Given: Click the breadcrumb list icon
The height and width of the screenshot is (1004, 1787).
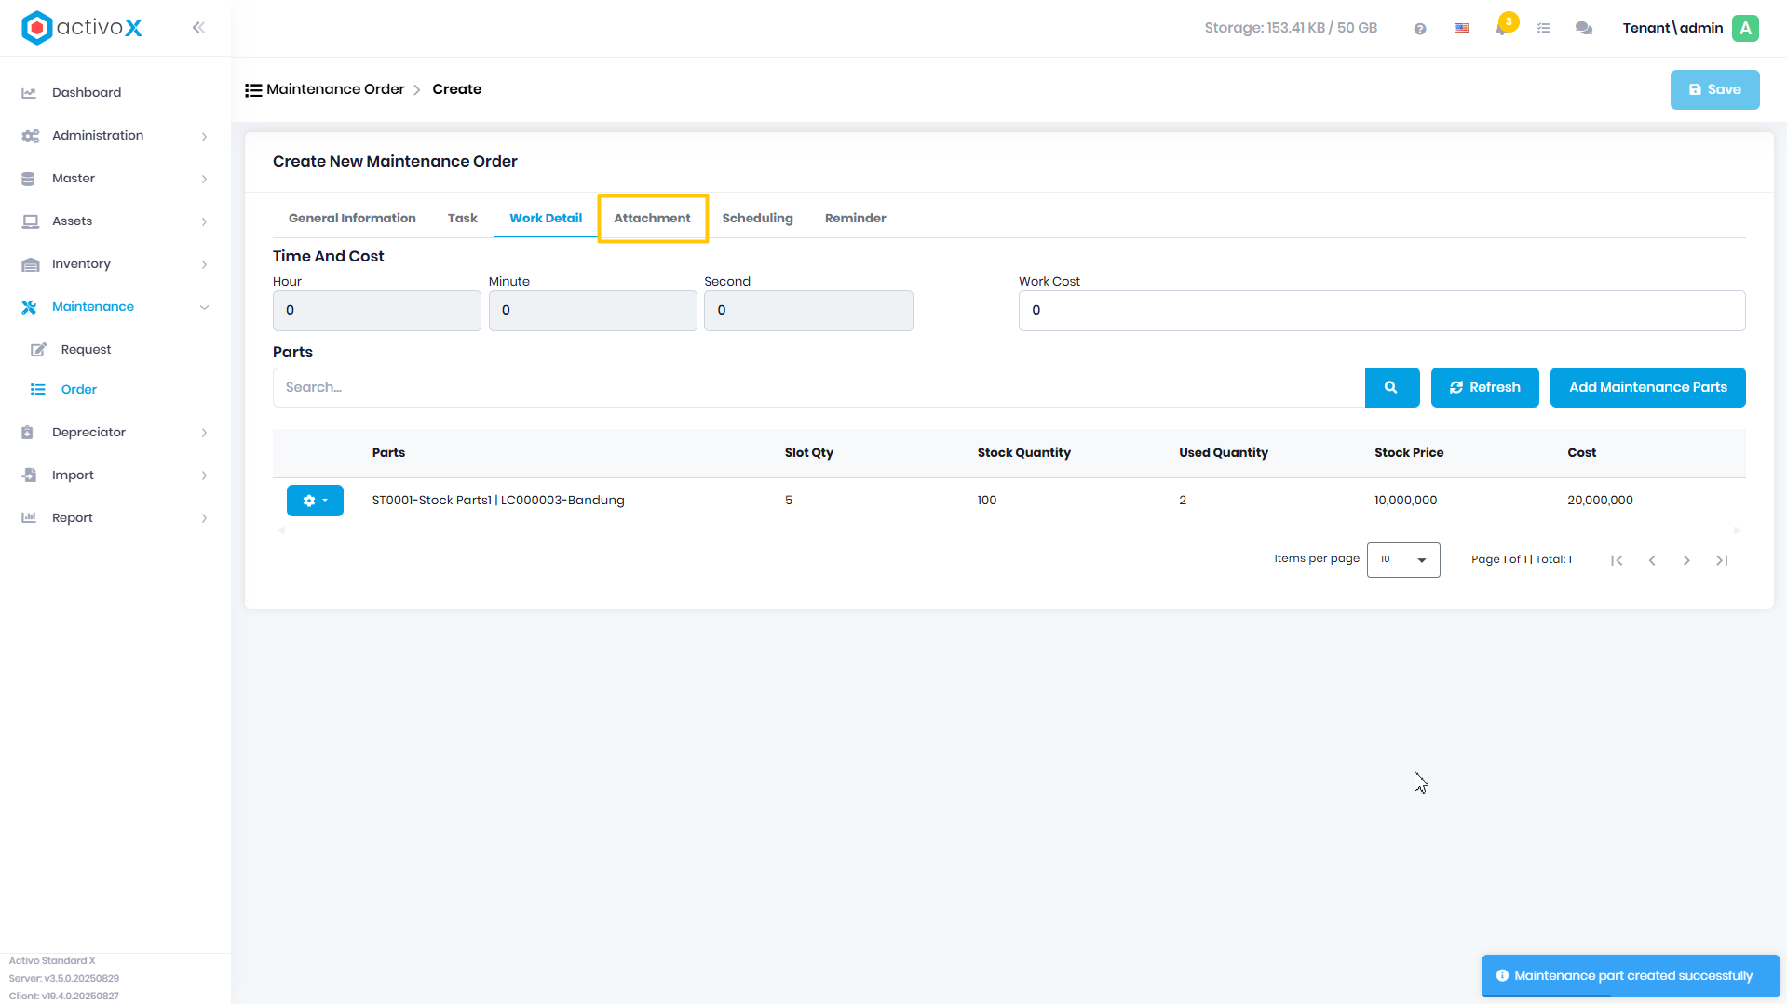Looking at the screenshot, I should click(x=253, y=90).
